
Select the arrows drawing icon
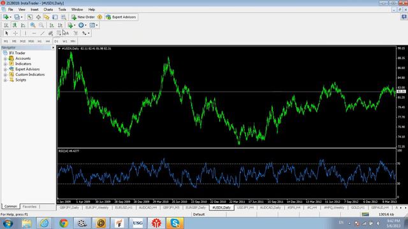(84, 33)
